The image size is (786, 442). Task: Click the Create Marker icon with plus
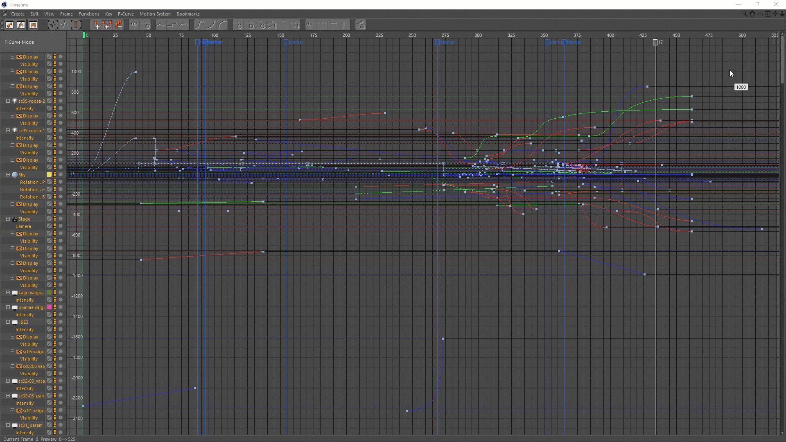tap(97, 25)
